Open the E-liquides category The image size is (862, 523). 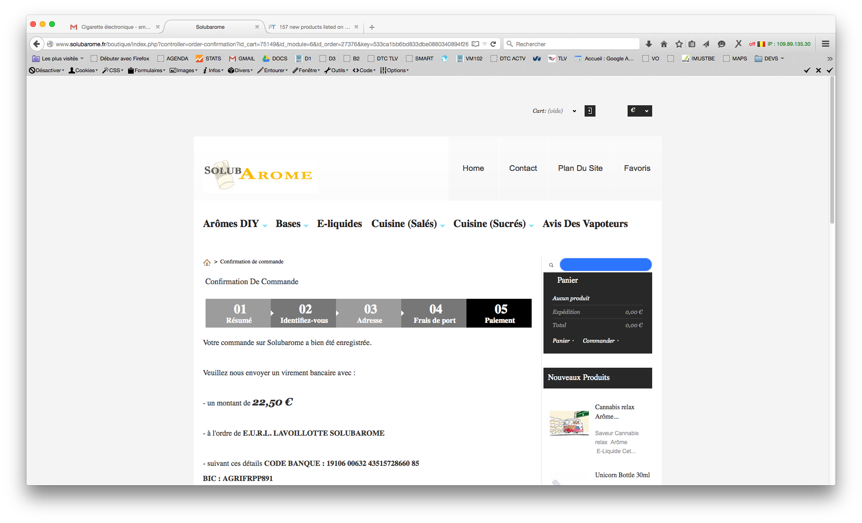339,224
